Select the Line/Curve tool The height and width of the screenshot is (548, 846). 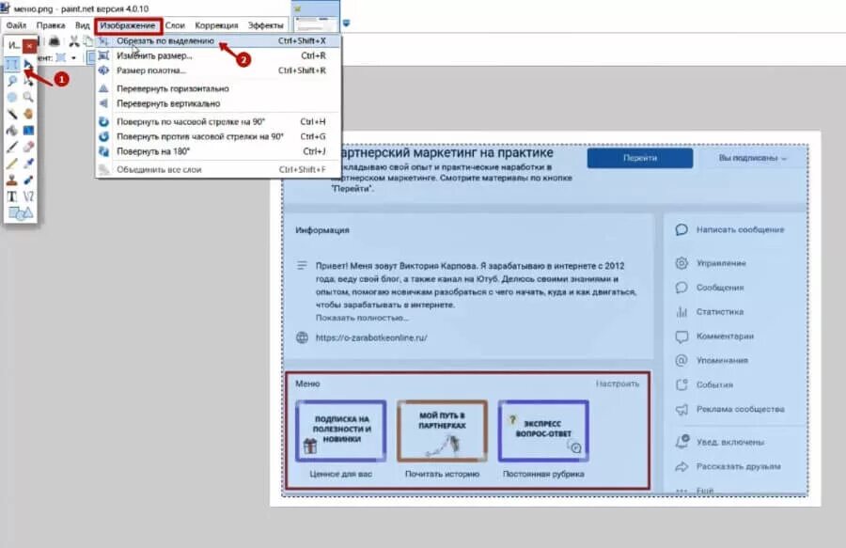pyautogui.click(x=28, y=196)
